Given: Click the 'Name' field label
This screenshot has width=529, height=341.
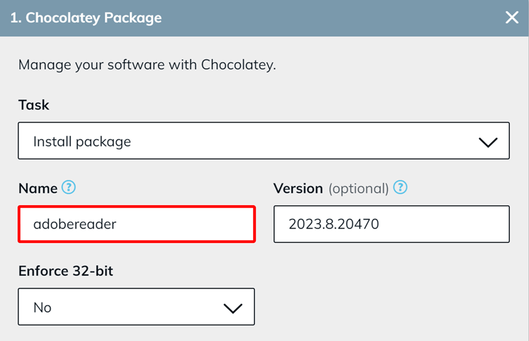Looking at the screenshot, I should [x=38, y=188].
